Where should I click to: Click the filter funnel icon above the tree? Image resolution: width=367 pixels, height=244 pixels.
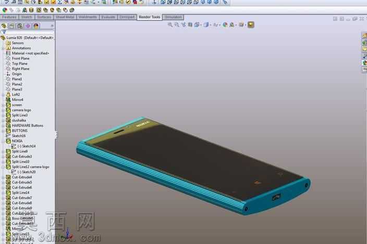pyautogui.click(x=4, y=32)
